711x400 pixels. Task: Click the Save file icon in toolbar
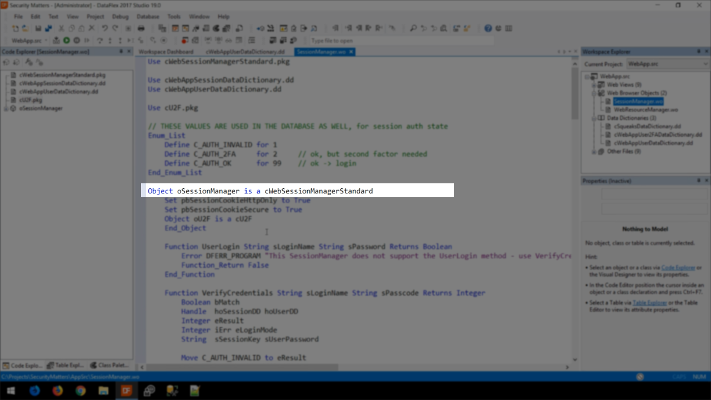38,28
